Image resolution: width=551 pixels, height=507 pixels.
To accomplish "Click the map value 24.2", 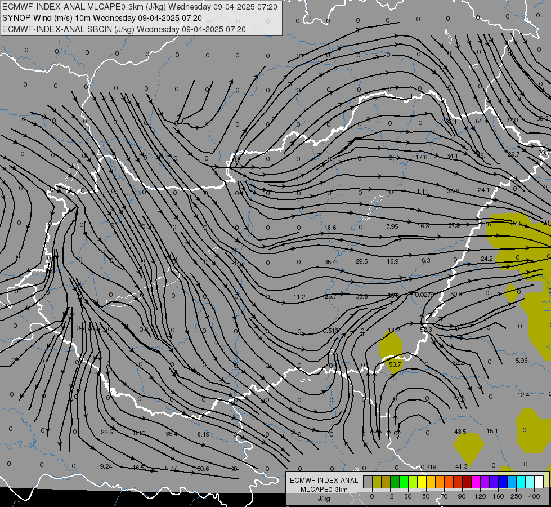I will pyautogui.click(x=487, y=259).
